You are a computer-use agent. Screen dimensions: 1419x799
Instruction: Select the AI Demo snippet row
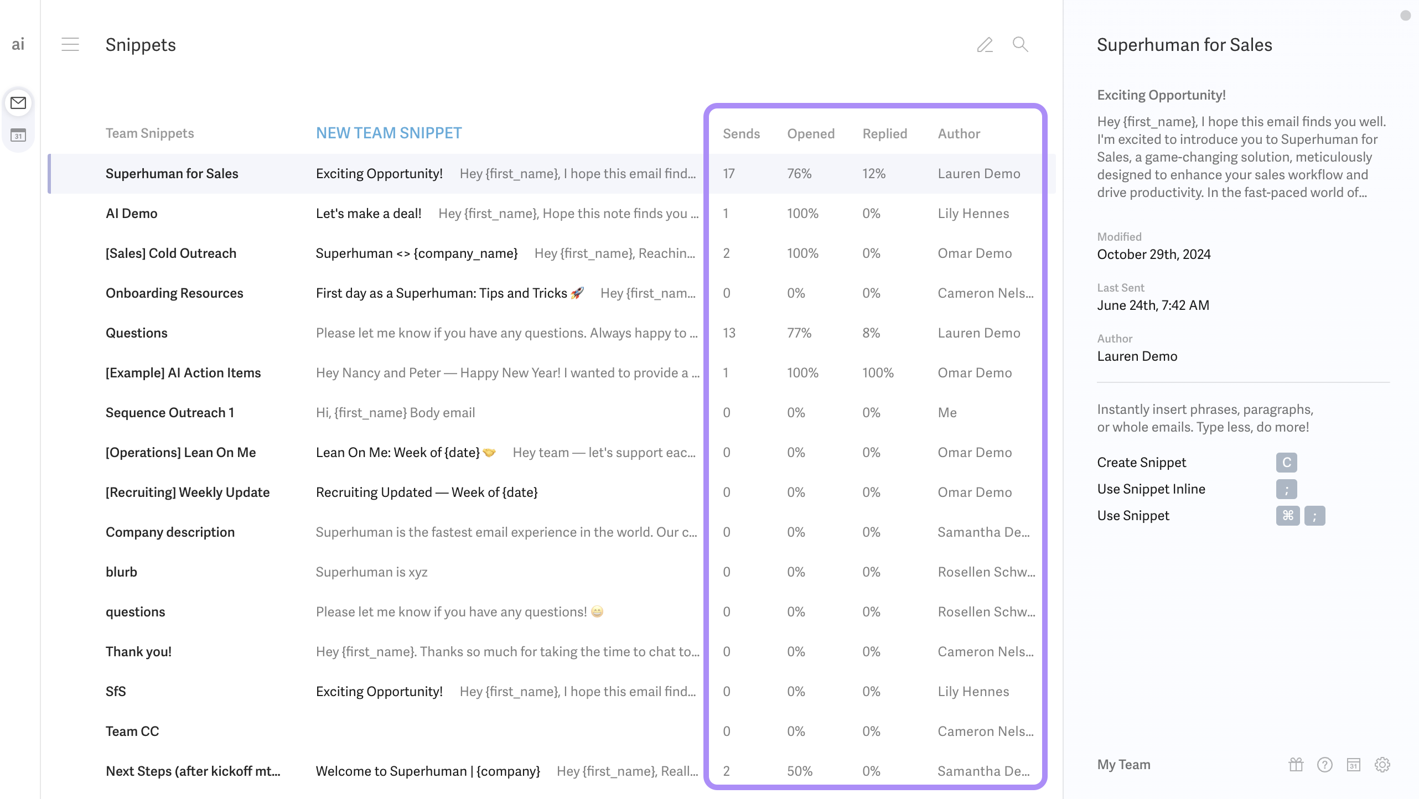click(132, 214)
